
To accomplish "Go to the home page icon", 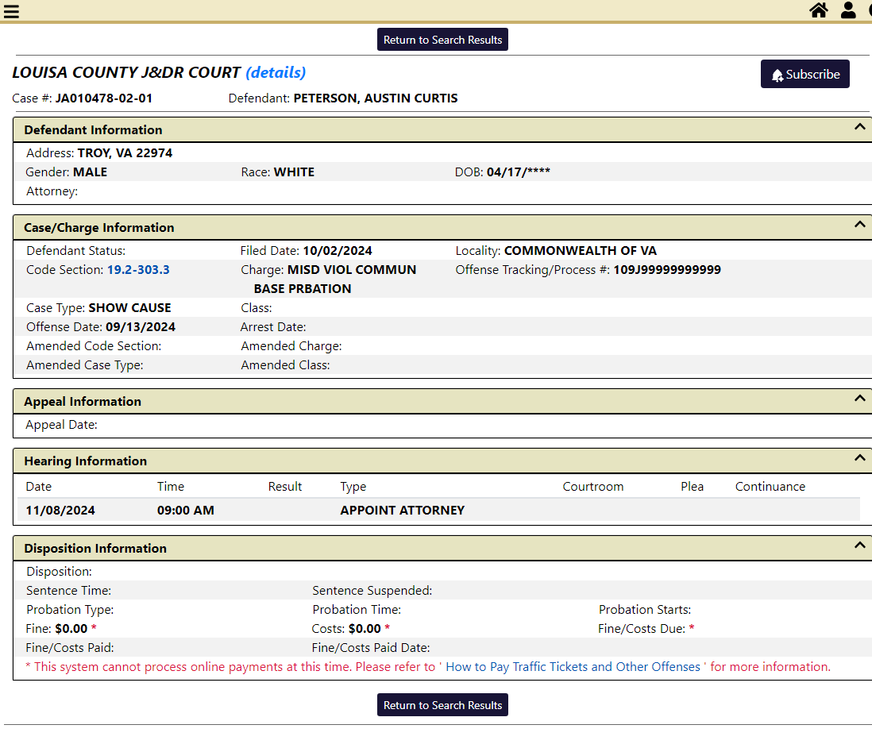I will point(818,10).
